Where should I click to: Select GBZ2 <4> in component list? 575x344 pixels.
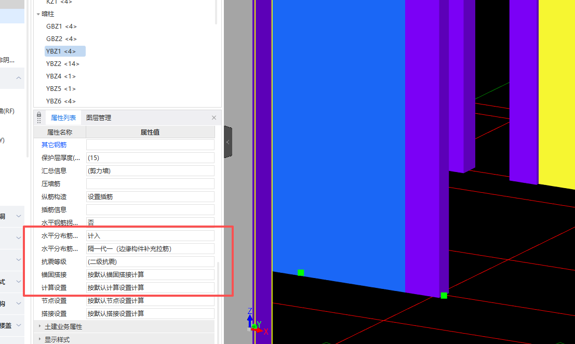(x=61, y=39)
